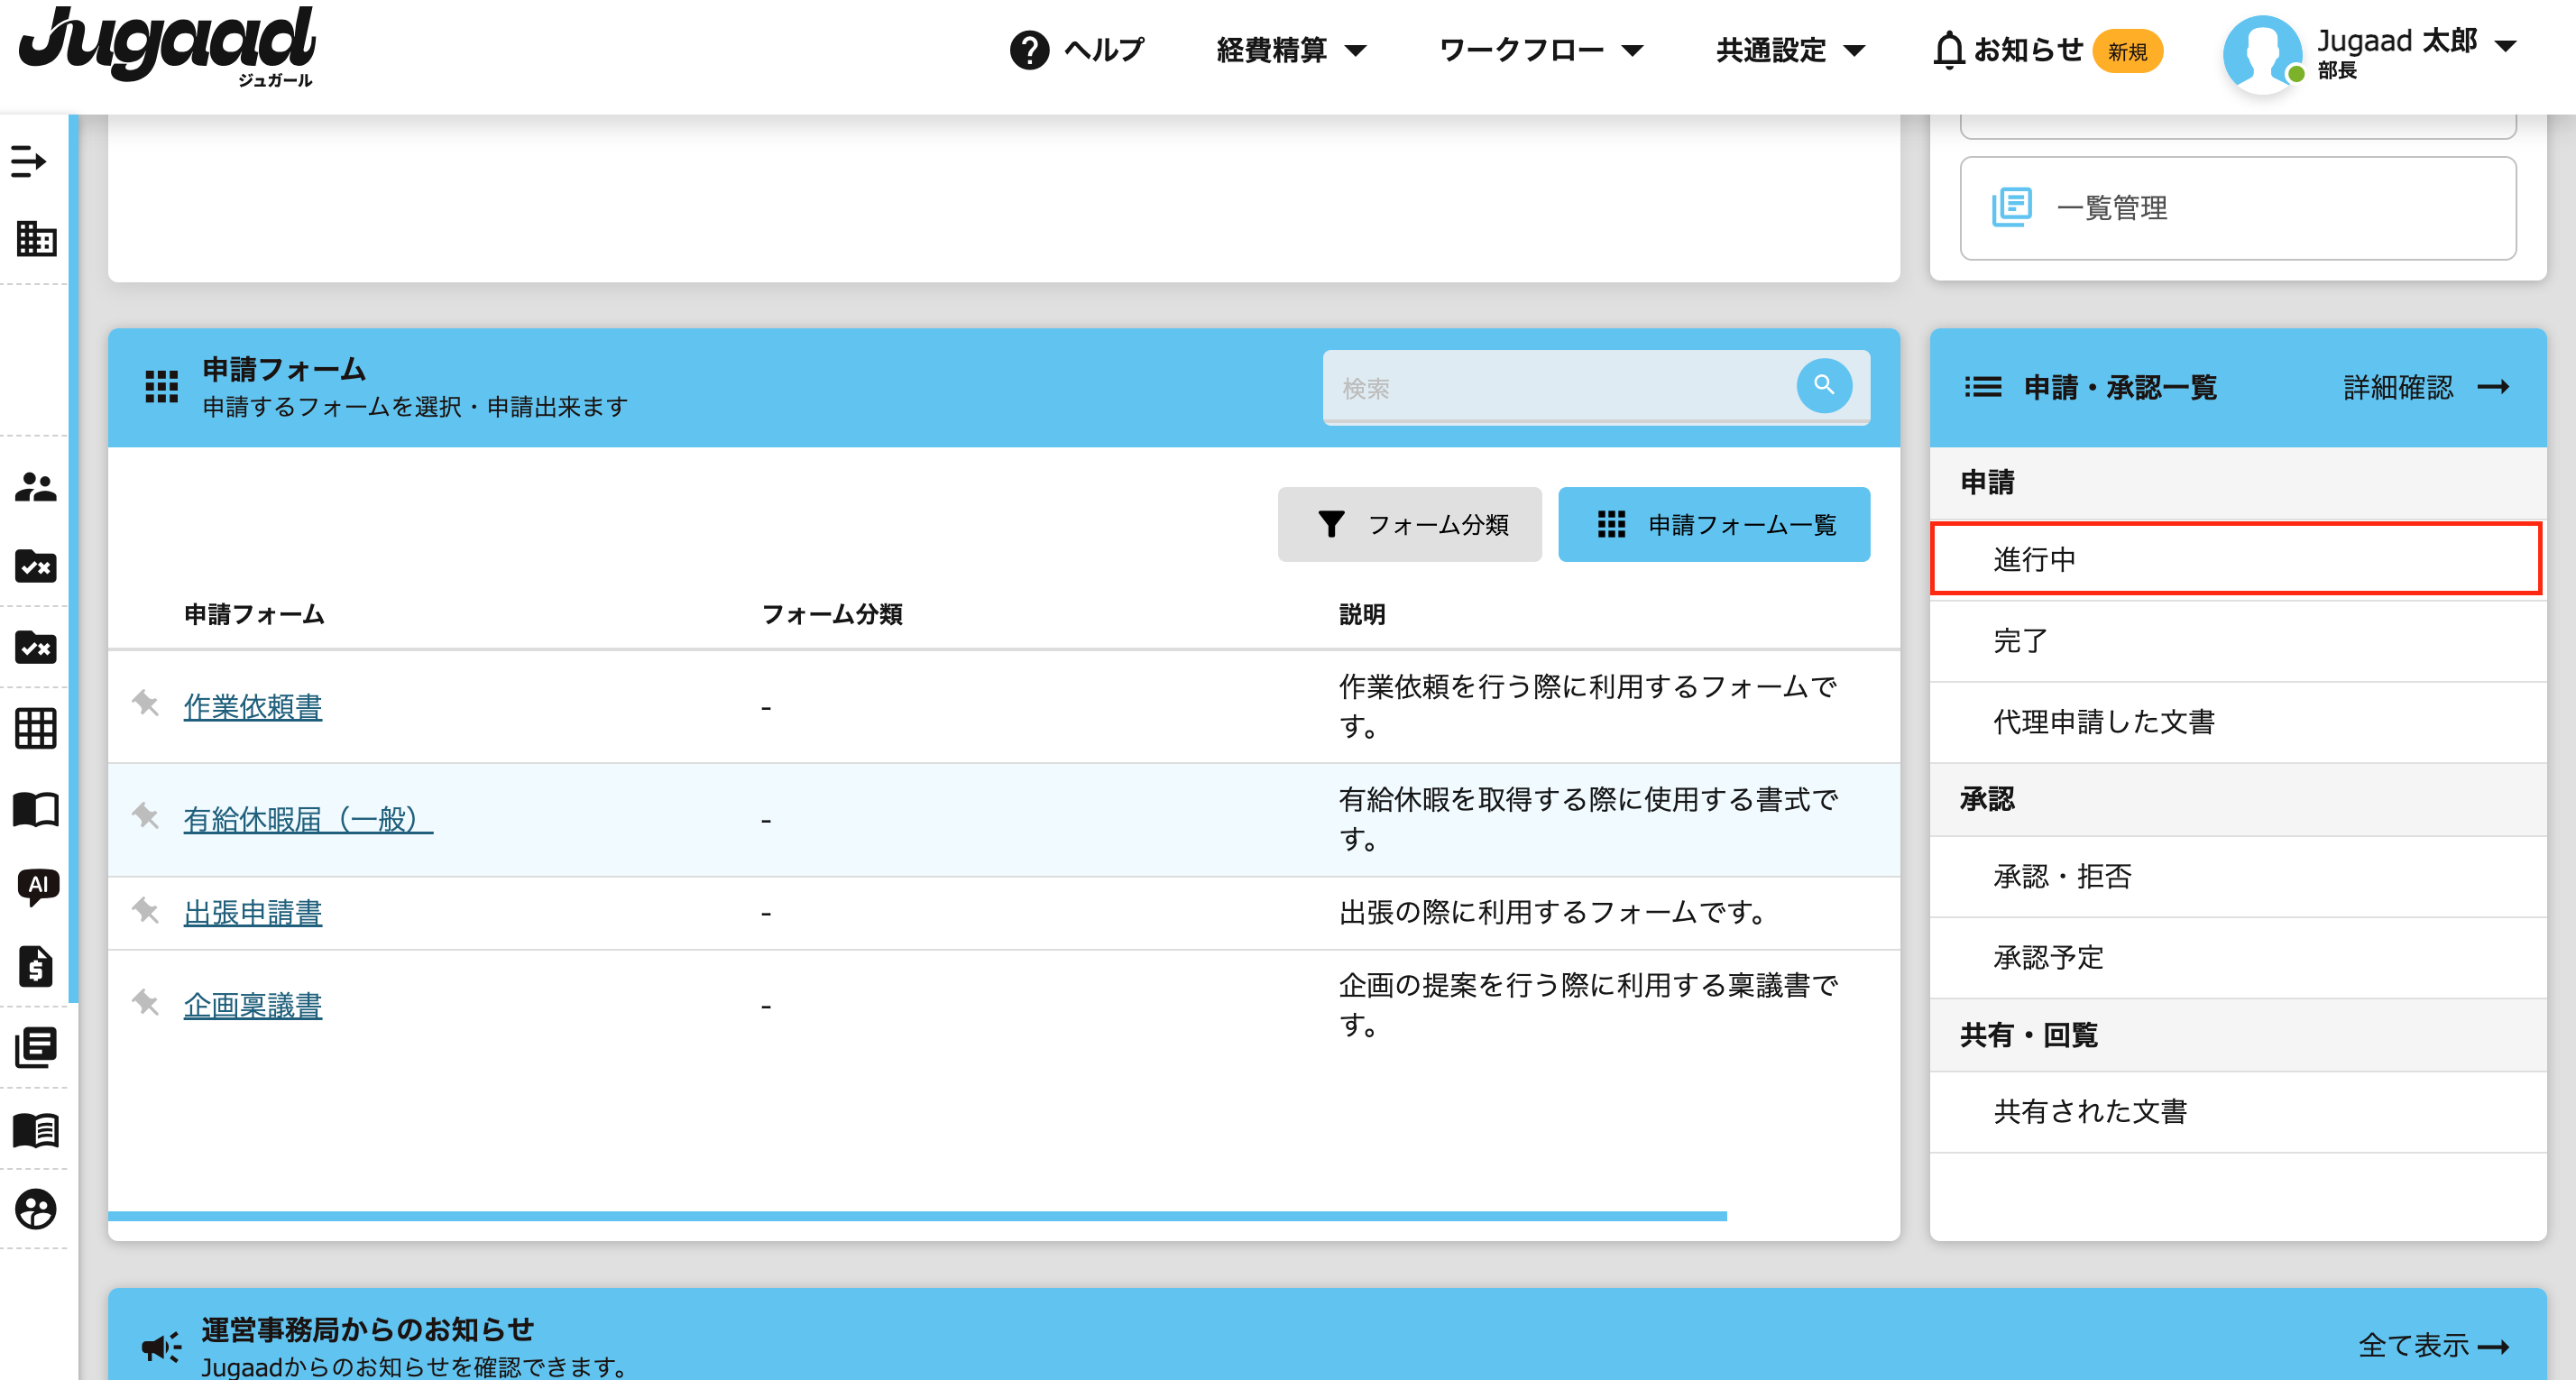Toggle pin on 企画稟議書 form
The image size is (2576, 1380).
146,1003
